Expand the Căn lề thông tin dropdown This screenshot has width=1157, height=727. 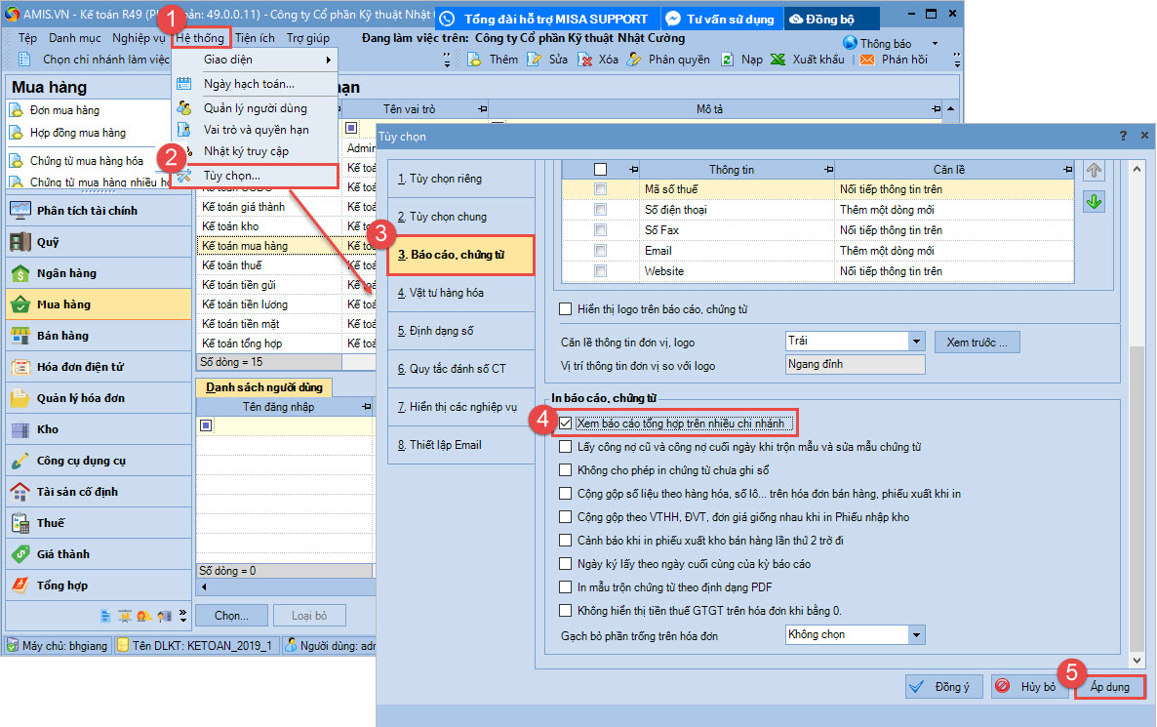(x=916, y=342)
